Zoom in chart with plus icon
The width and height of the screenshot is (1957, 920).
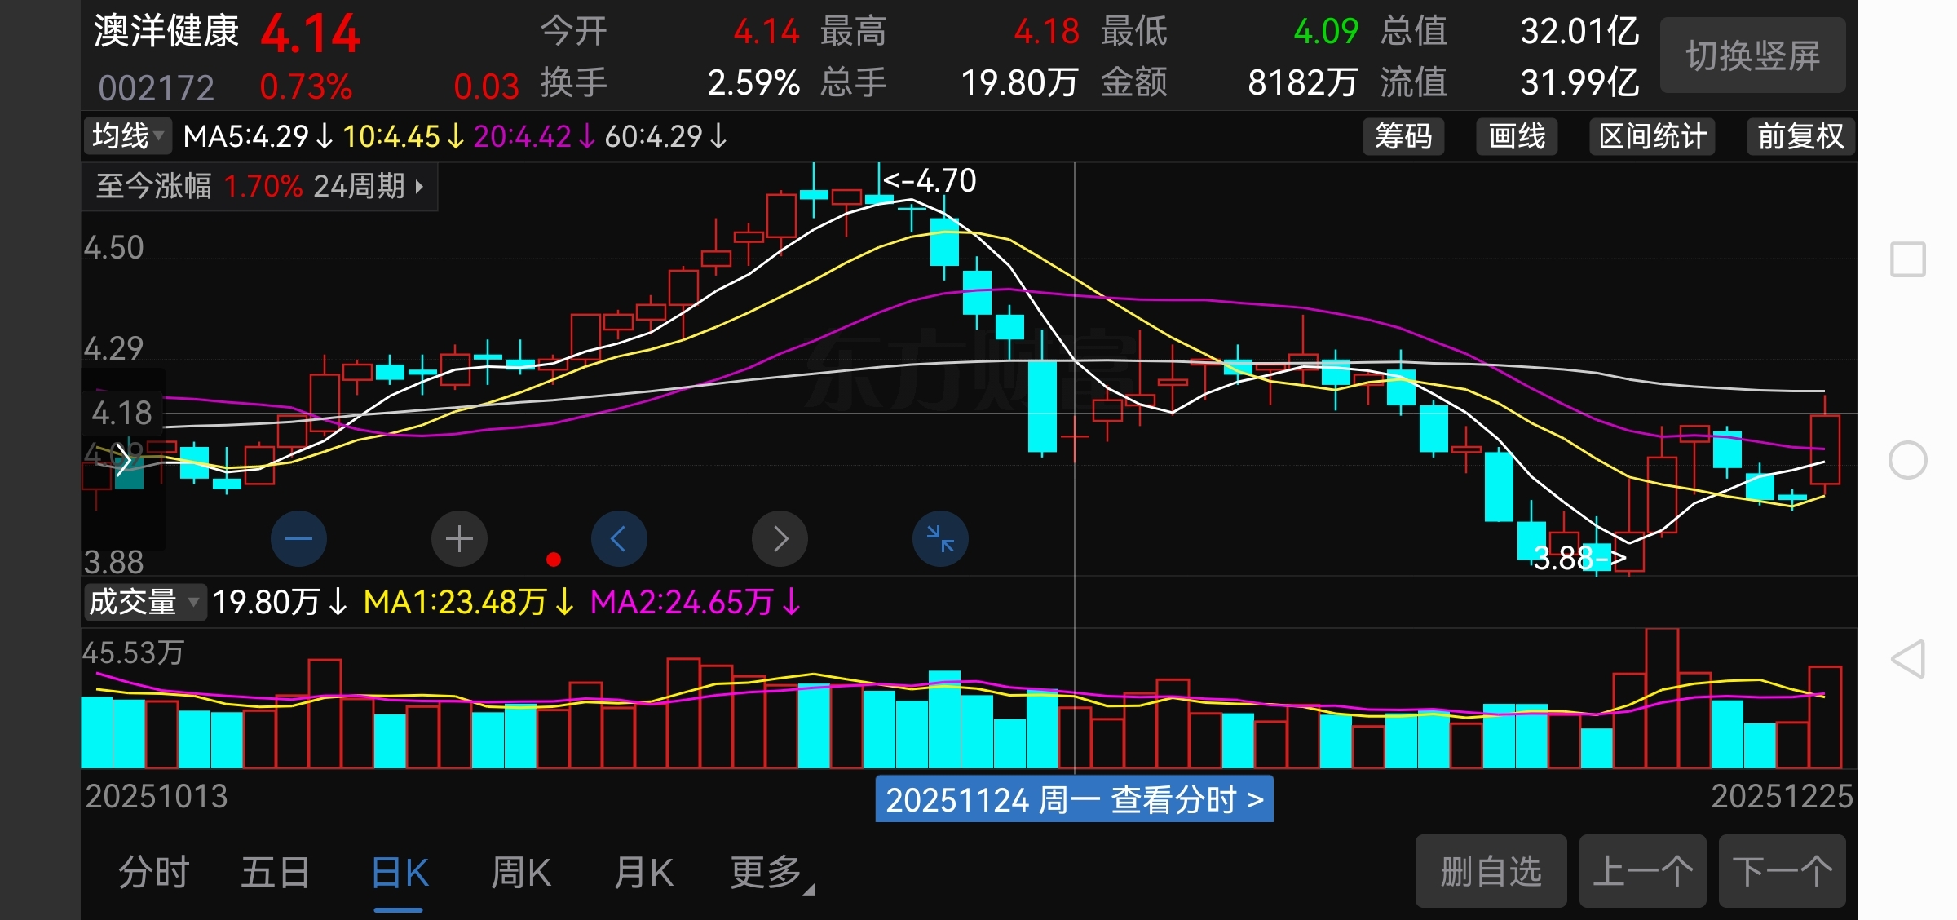coord(459,538)
